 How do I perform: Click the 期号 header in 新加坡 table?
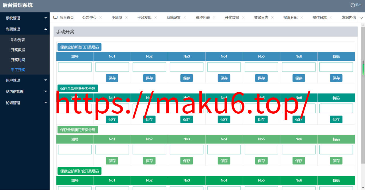click(x=75, y=180)
